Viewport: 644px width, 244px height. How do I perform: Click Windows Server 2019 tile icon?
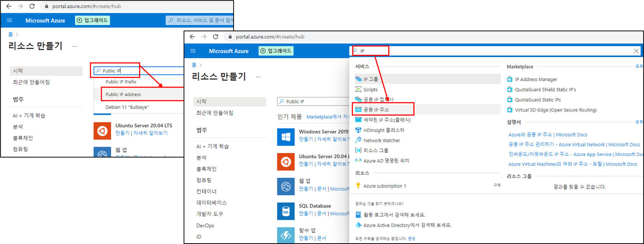(286, 137)
